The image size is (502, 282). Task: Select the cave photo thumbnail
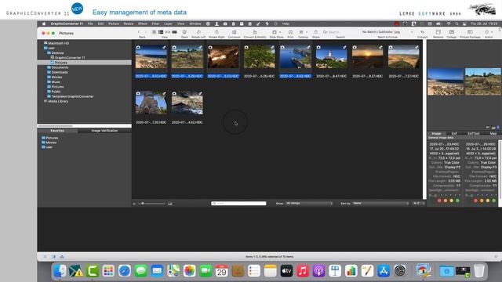223,56
